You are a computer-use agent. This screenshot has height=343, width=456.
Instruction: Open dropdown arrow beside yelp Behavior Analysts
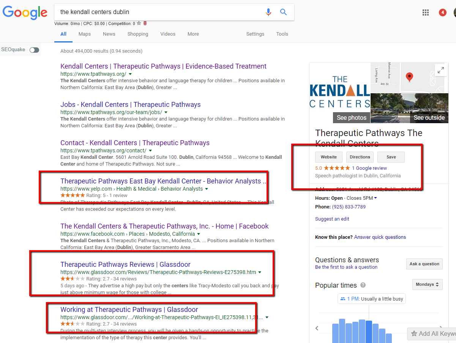207,189
